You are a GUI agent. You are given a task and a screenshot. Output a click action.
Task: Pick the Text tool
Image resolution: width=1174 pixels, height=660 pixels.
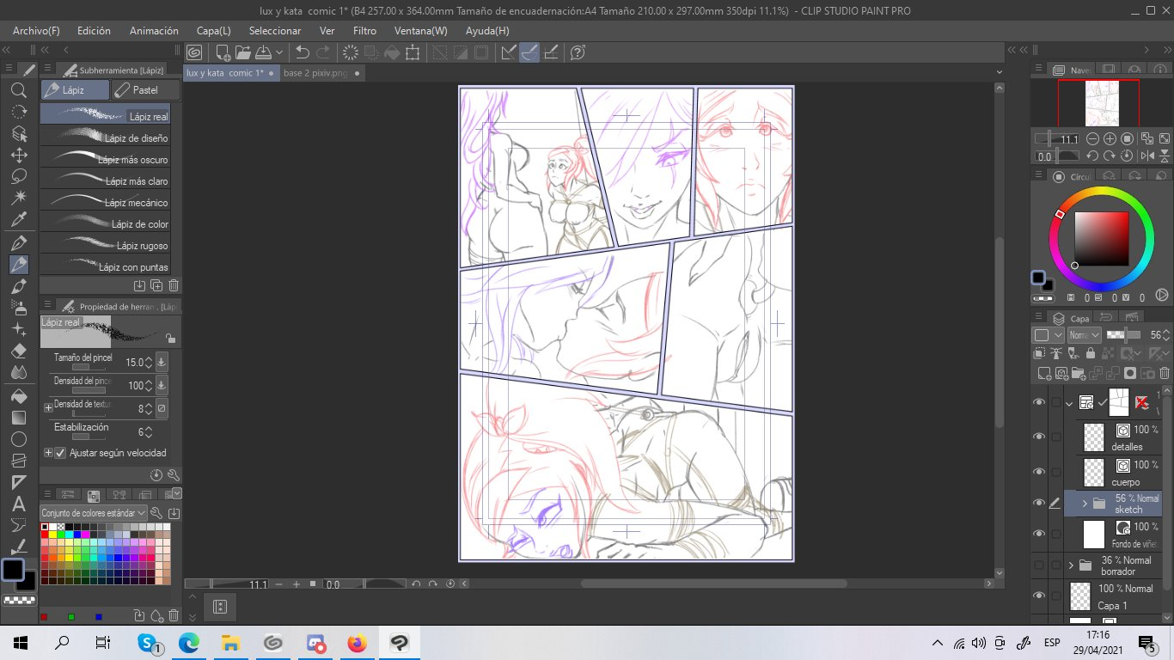click(18, 504)
